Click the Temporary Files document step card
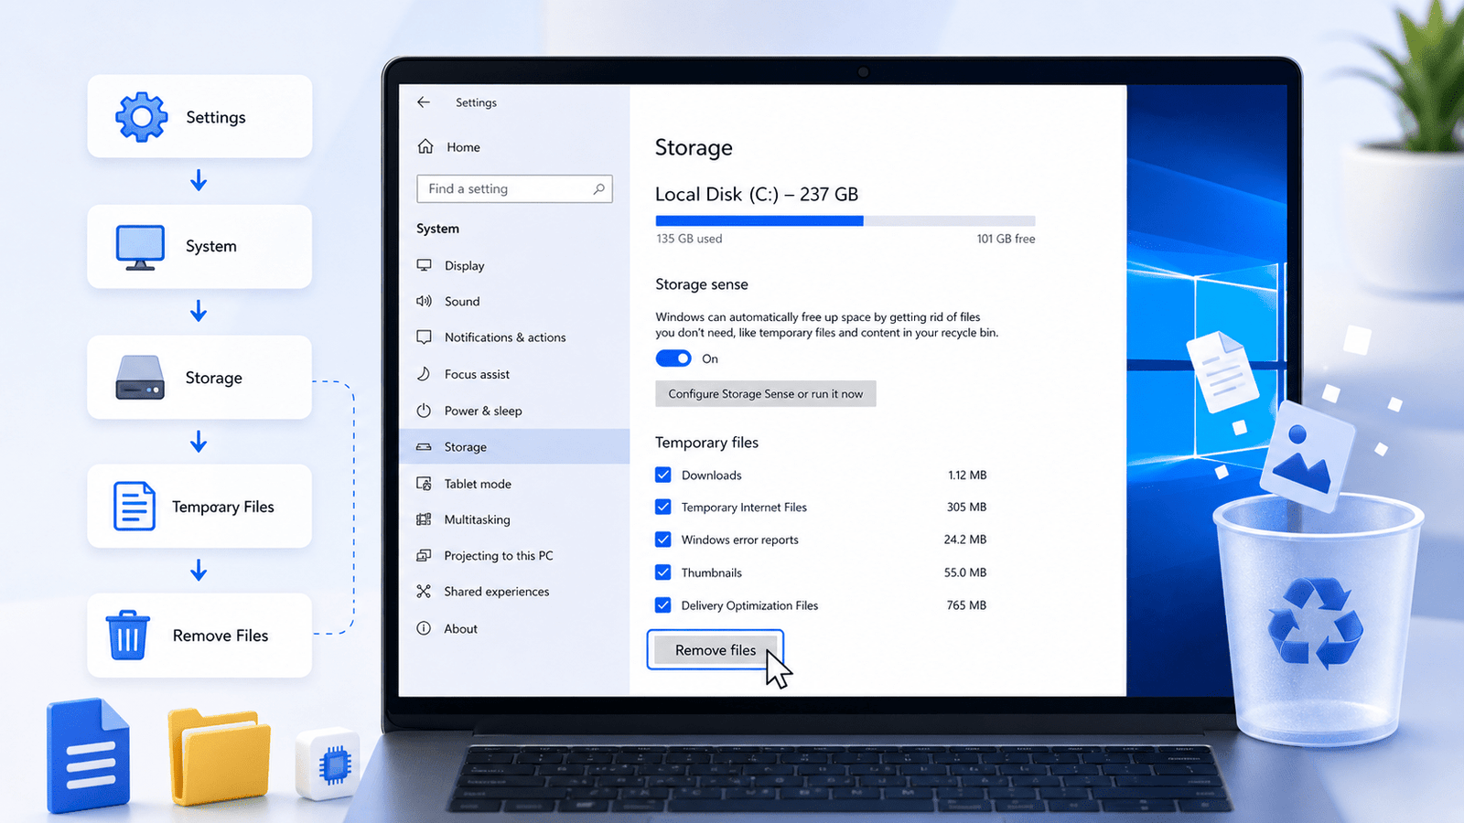The width and height of the screenshot is (1464, 823). 199,506
